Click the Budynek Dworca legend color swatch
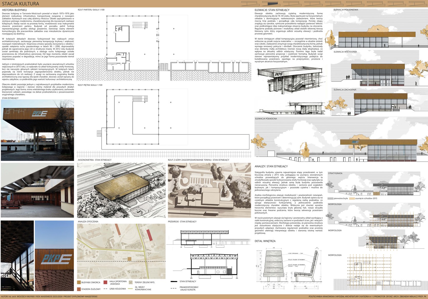Viewport: 428px width, 299px height. [79, 282]
